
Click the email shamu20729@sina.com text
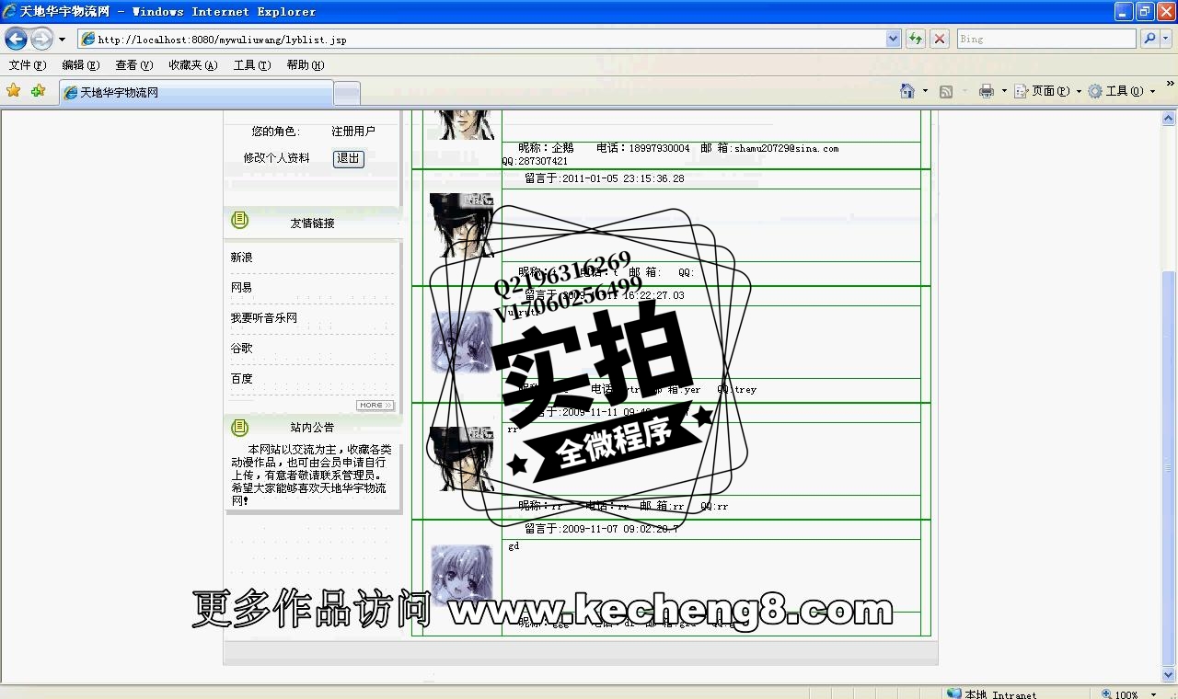click(x=786, y=148)
